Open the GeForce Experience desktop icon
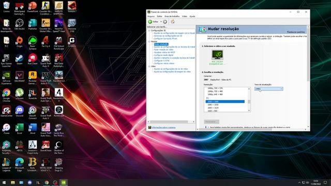This screenshot has height=186, width=331. click(x=6, y=78)
